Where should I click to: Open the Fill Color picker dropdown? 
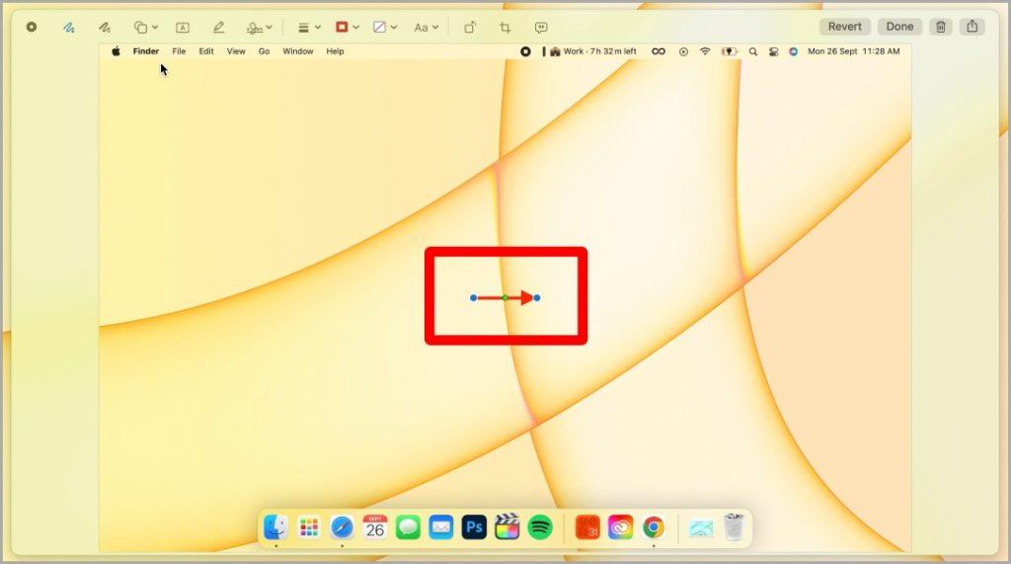(385, 27)
